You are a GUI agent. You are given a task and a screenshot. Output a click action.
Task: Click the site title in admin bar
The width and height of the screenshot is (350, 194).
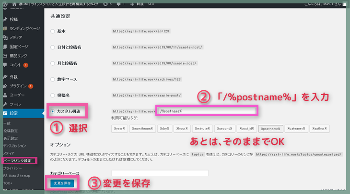coord(58,4)
